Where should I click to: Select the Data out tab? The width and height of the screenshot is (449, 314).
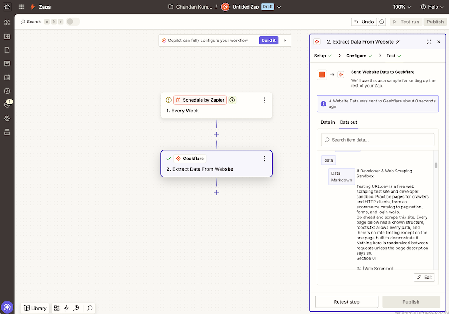pyautogui.click(x=348, y=122)
